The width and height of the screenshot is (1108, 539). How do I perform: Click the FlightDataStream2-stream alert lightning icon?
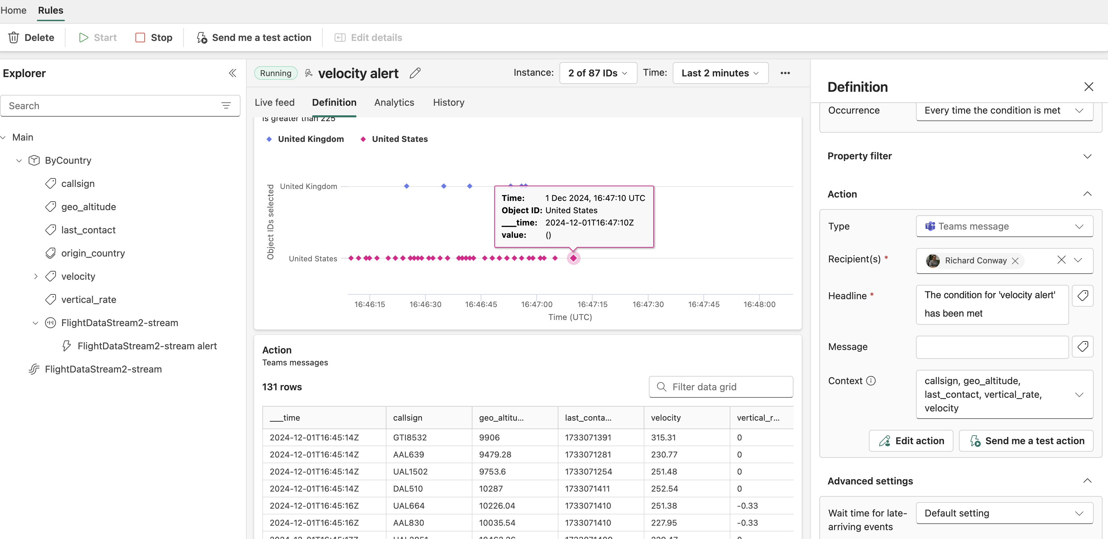[67, 346]
